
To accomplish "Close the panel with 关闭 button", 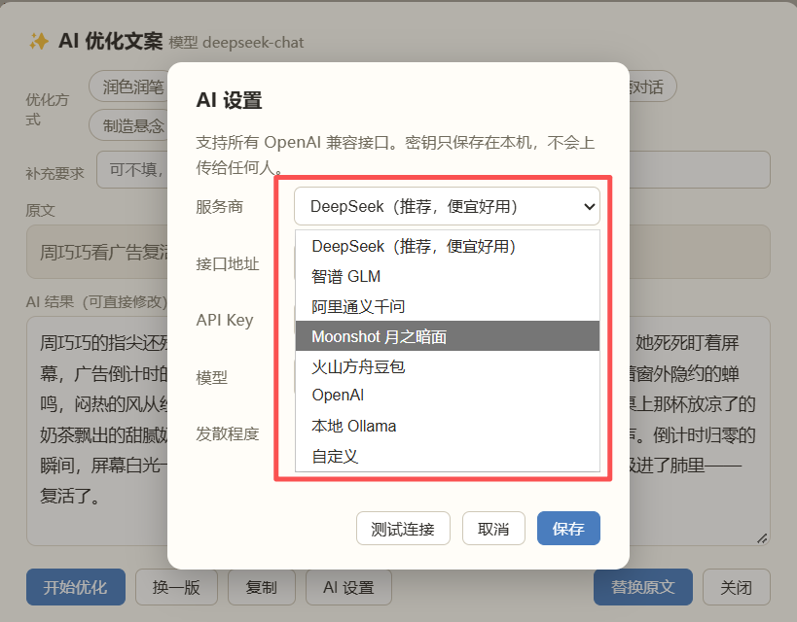I will pyautogui.click(x=736, y=587).
